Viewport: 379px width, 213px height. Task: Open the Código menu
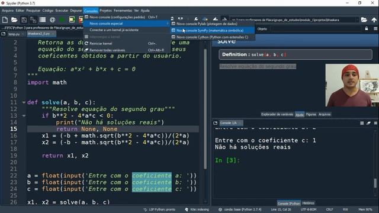(48, 11)
